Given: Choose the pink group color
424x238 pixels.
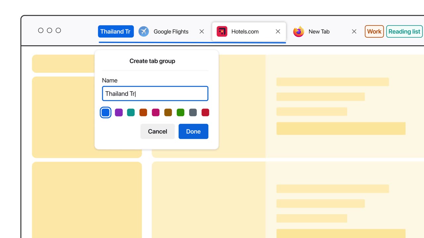Looking at the screenshot, I should [156, 112].
